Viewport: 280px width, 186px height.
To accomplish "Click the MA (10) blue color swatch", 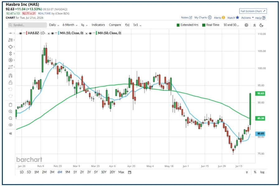I will pos(58,33).
